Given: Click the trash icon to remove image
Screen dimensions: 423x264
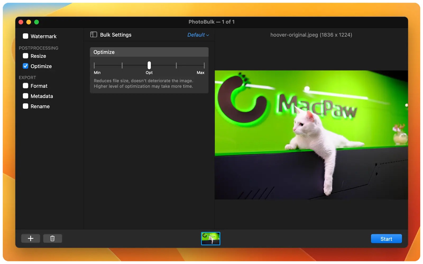Looking at the screenshot, I should (52, 238).
